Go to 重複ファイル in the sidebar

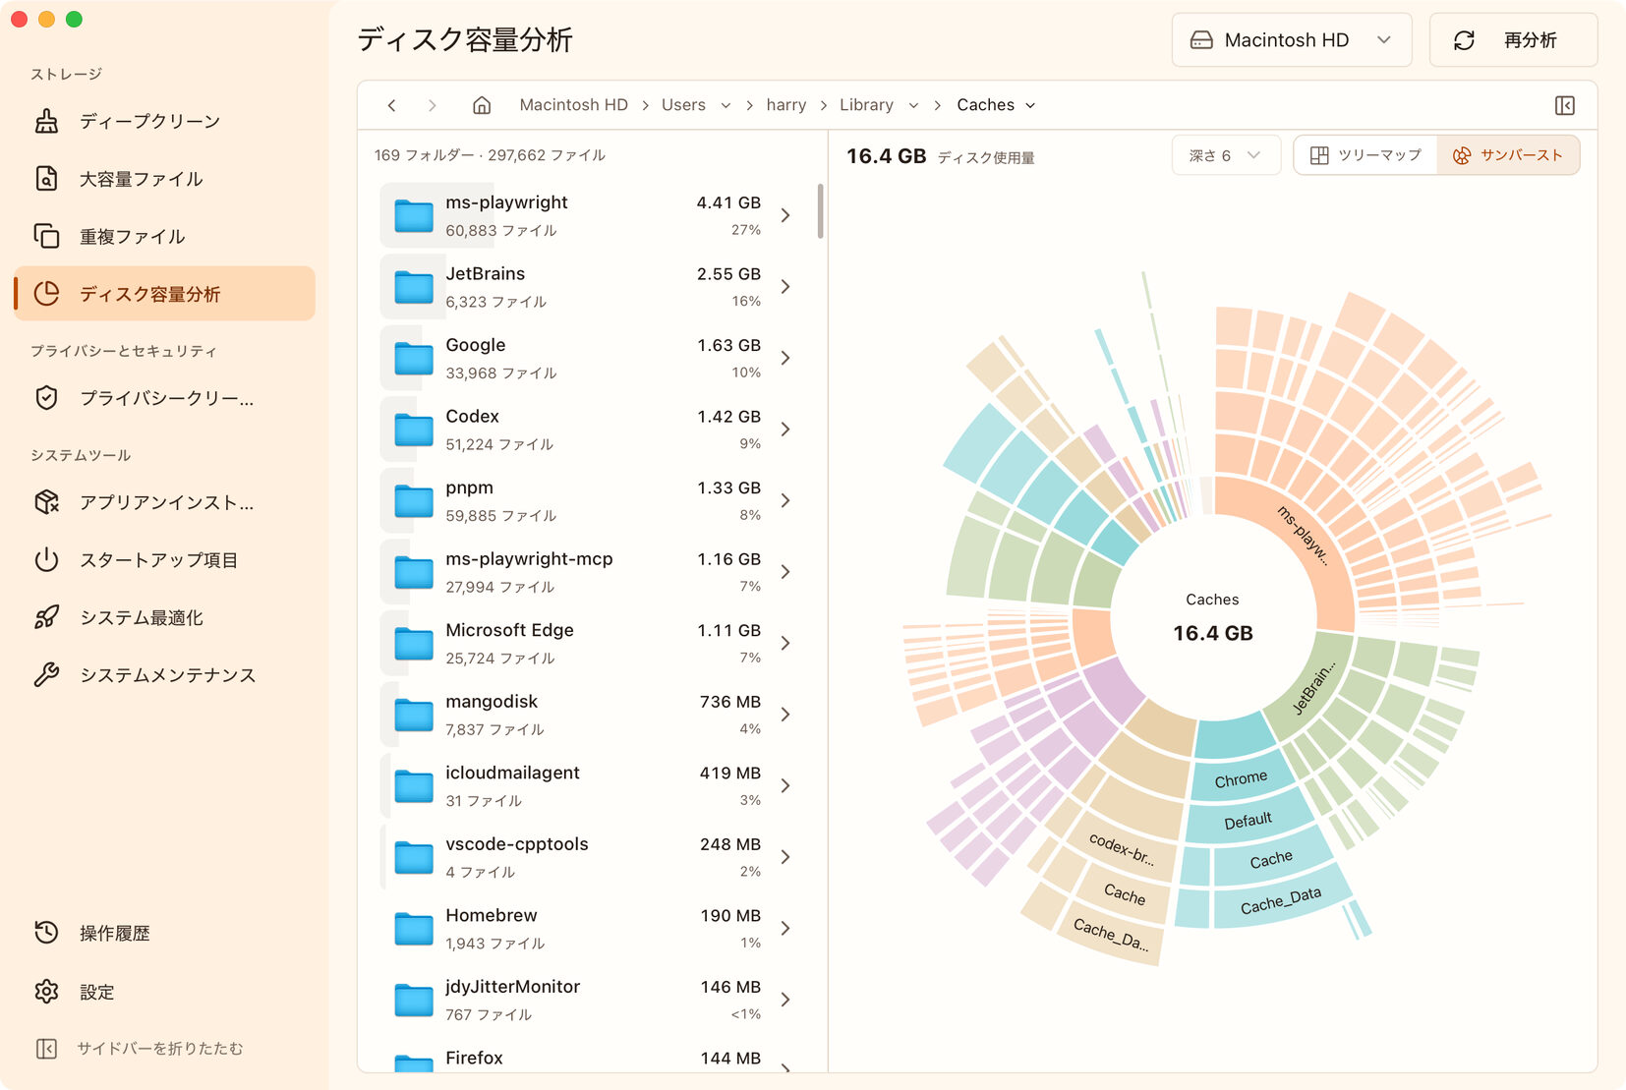pos(164,236)
